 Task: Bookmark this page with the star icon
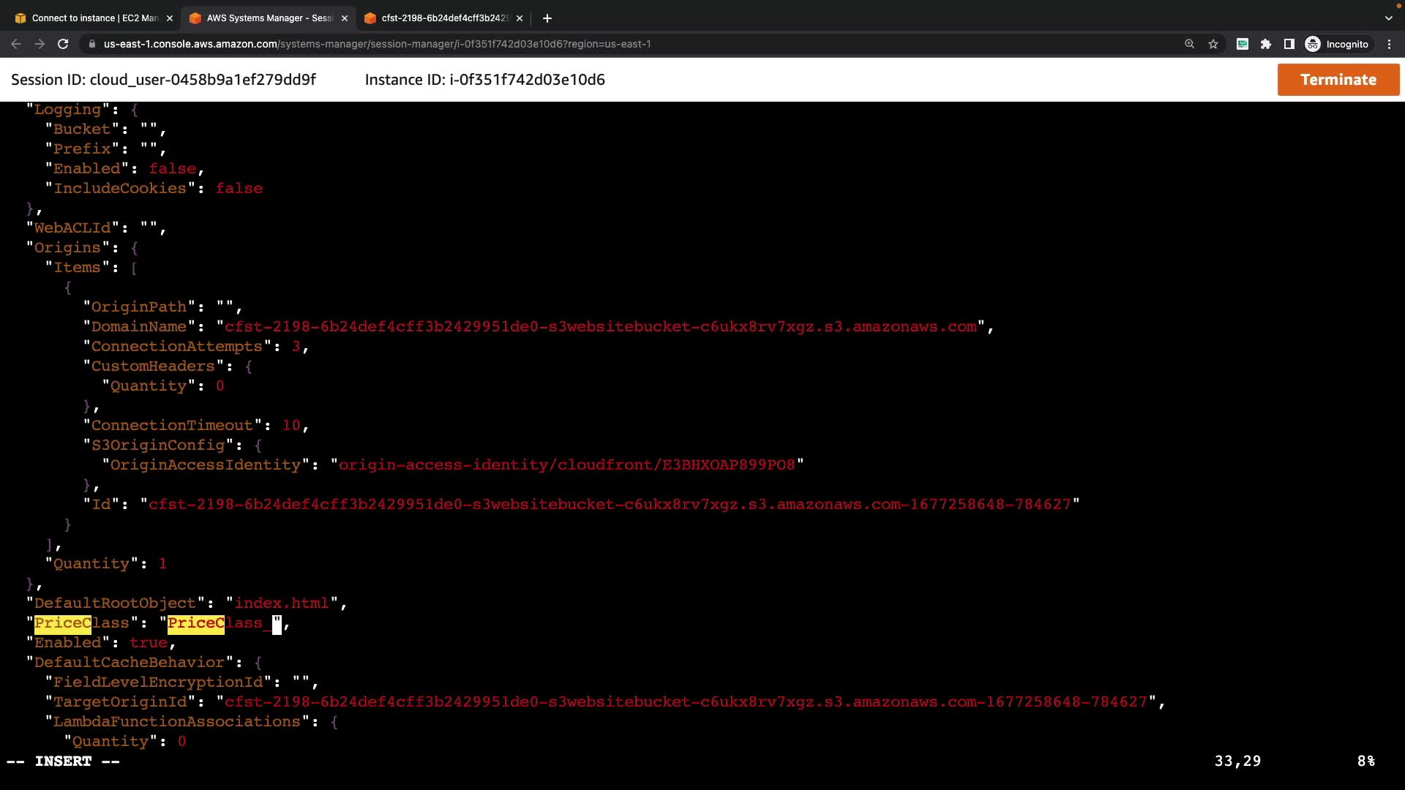[x=1213, y=44]
